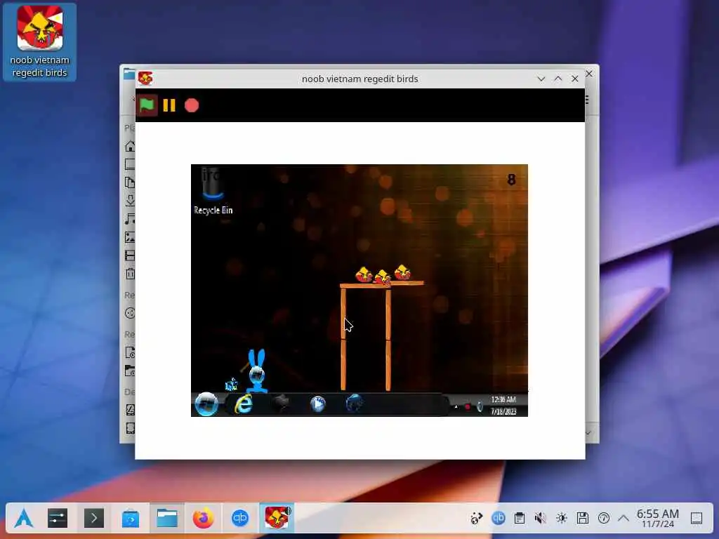719x539 pixels.
Task: Click the score number 8 in the game
Action: pyautogui.click(x=511, y=180)
